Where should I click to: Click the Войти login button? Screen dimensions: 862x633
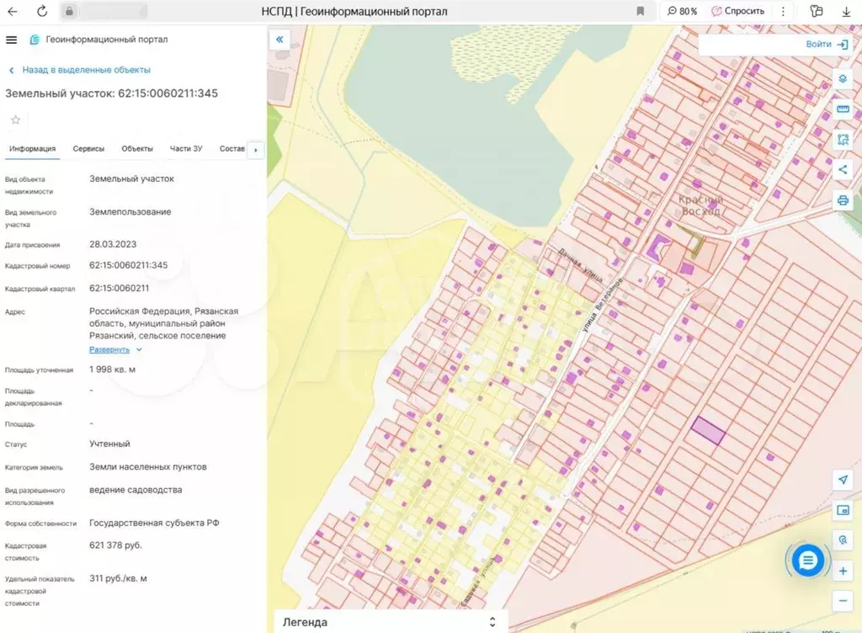827,44
